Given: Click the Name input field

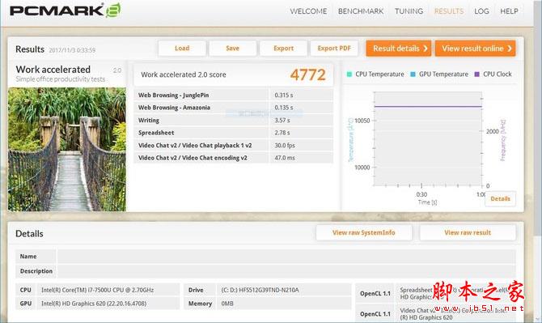Looking at the screenshot, I should pyautogui.click(x=286, y=257).
